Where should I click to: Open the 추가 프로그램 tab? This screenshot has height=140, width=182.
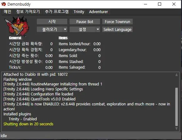[57, 12]
